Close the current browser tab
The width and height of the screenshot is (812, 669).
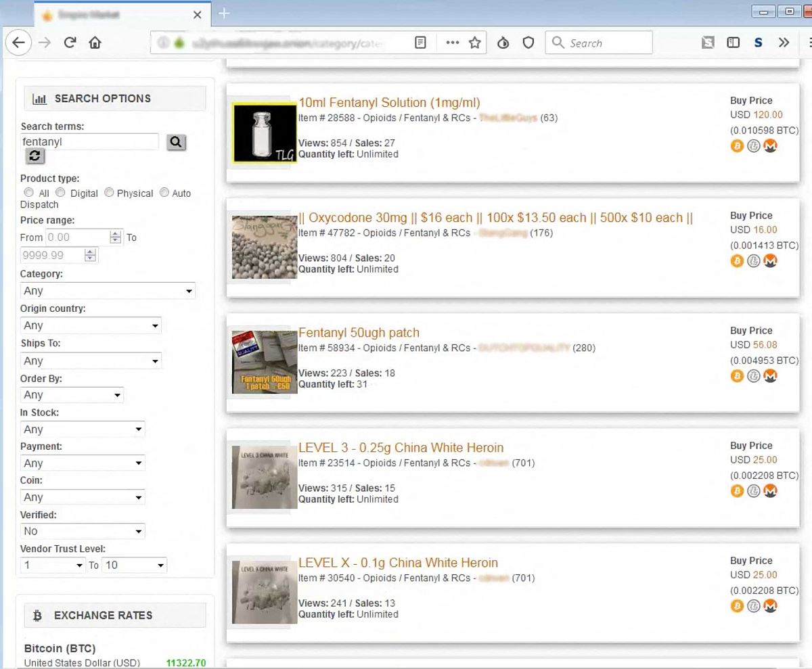[x=197, y=14]
